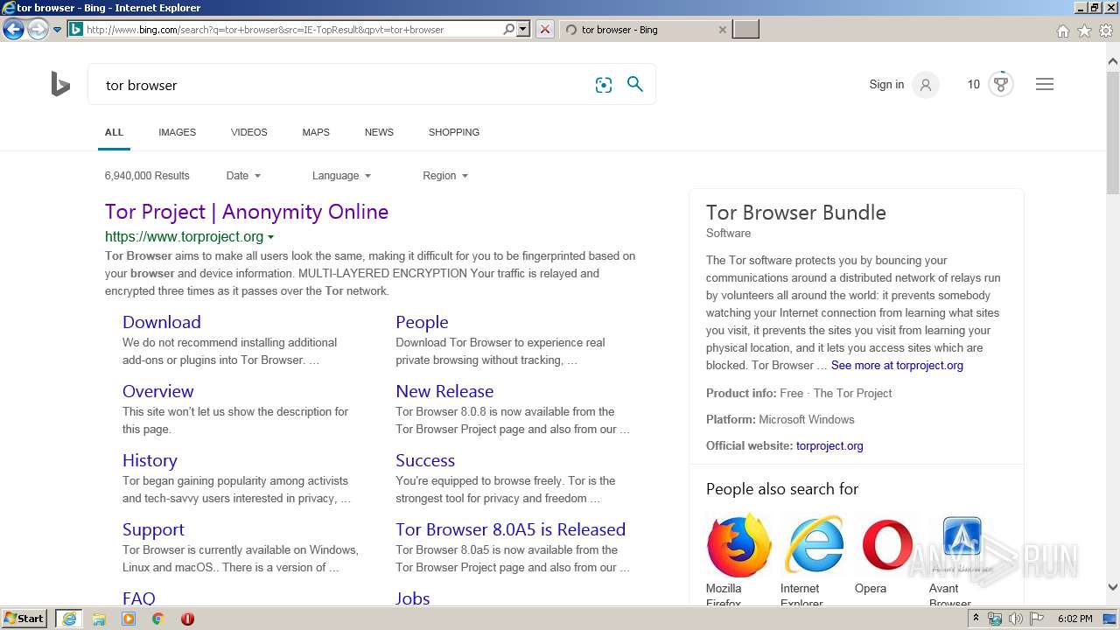The height and width of the screenshot is (630, 1120).
Task: Open the Download sublink
Action: (x=162, y=322)
